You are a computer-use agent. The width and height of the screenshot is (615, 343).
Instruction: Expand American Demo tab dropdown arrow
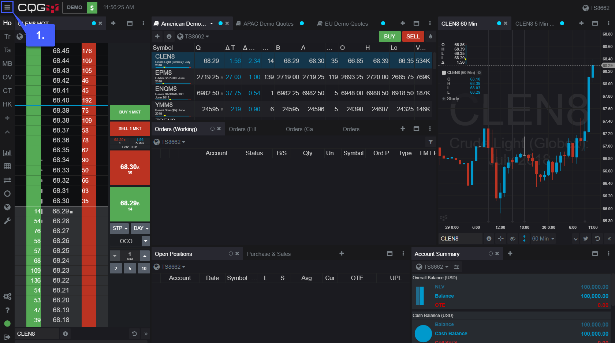pos(211,23)
